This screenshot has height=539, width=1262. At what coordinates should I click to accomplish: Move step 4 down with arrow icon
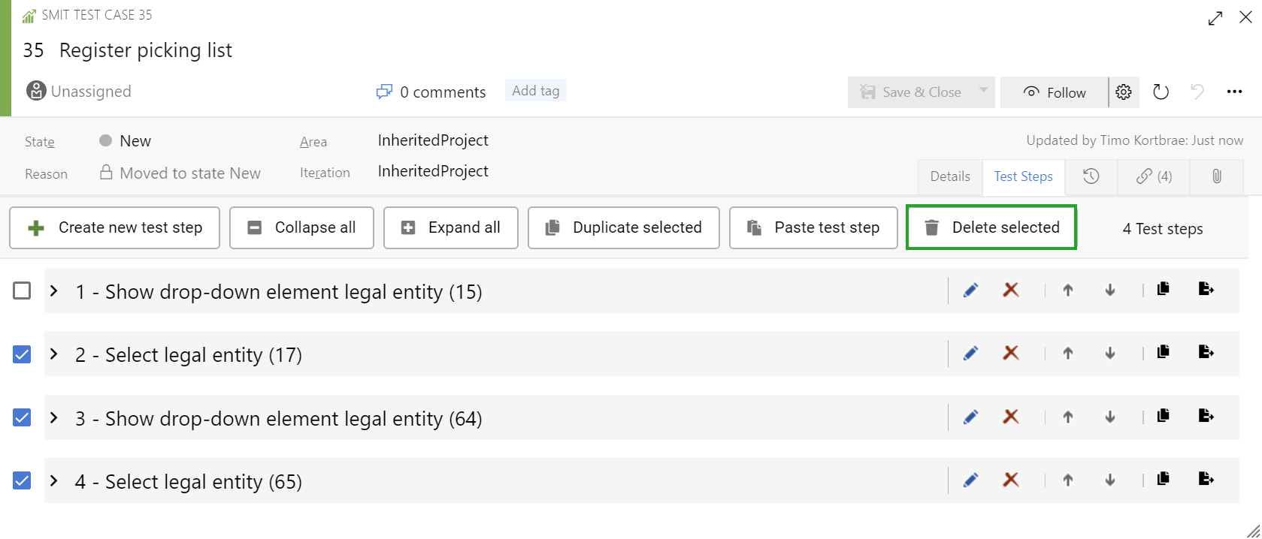pos(1109,480)
